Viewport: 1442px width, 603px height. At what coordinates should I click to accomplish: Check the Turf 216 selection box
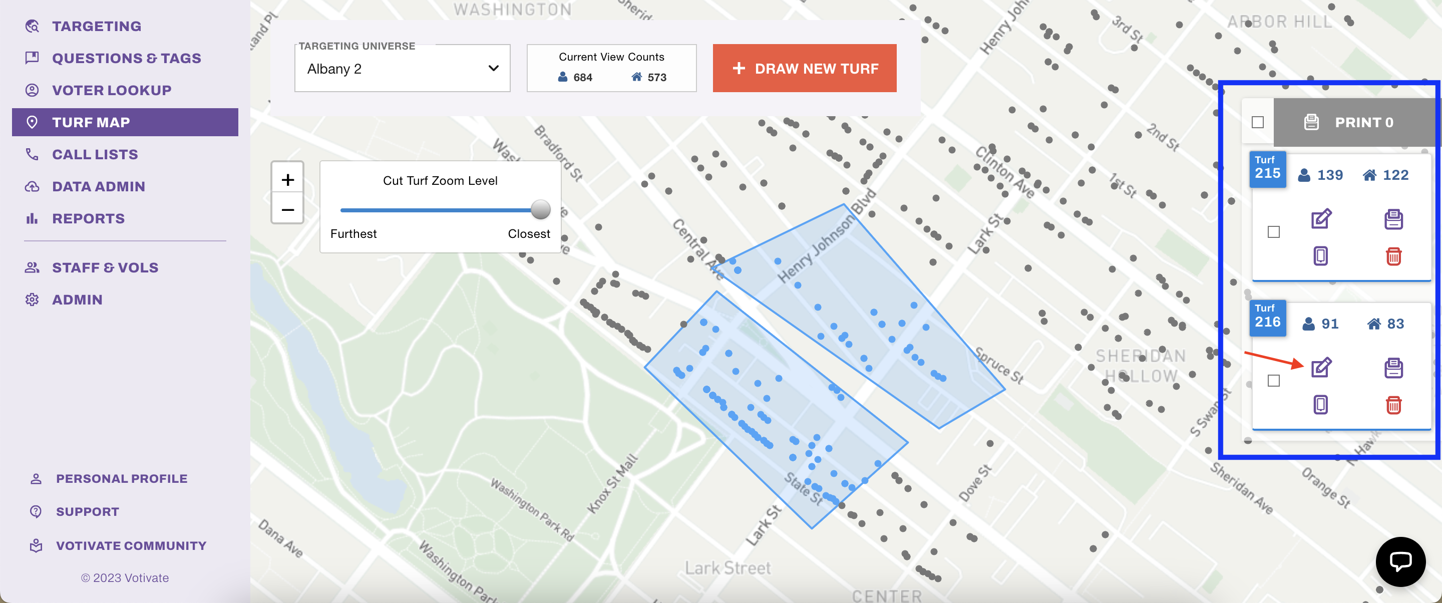pos(1273,381)
